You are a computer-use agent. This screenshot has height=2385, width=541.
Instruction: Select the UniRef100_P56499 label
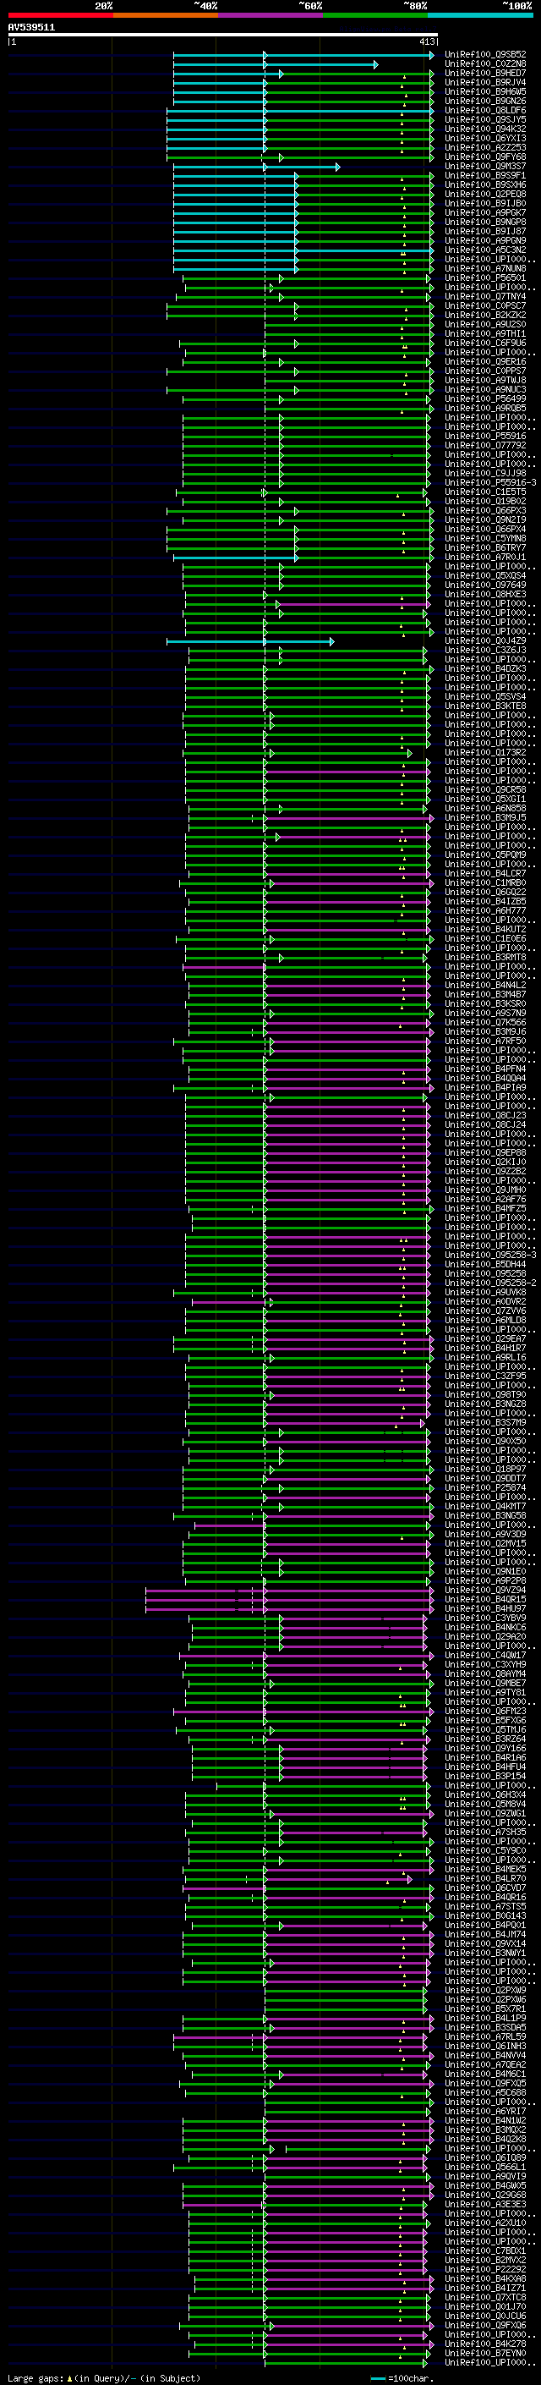(485, 399)
